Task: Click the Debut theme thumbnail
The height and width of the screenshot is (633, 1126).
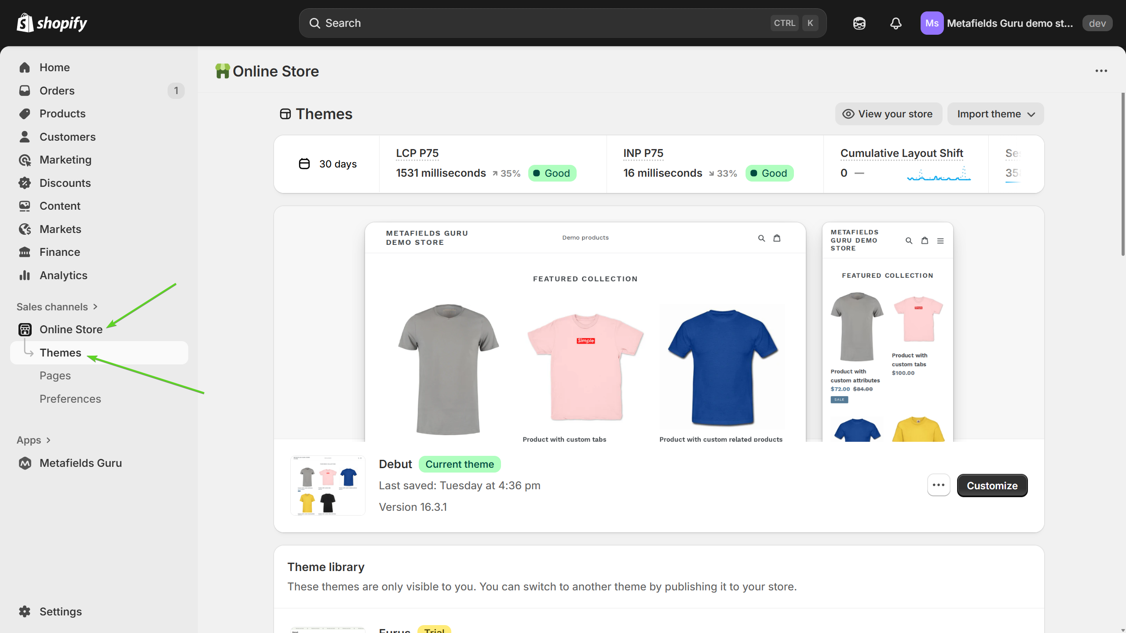Action: (328, 485)
